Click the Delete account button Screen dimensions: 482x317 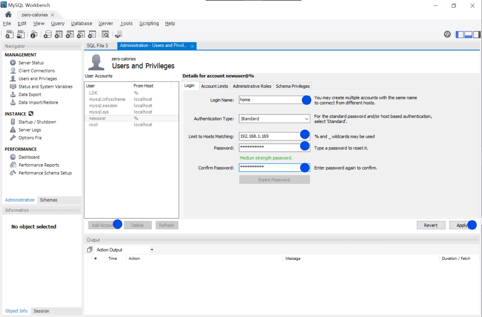tap(138, 225)
